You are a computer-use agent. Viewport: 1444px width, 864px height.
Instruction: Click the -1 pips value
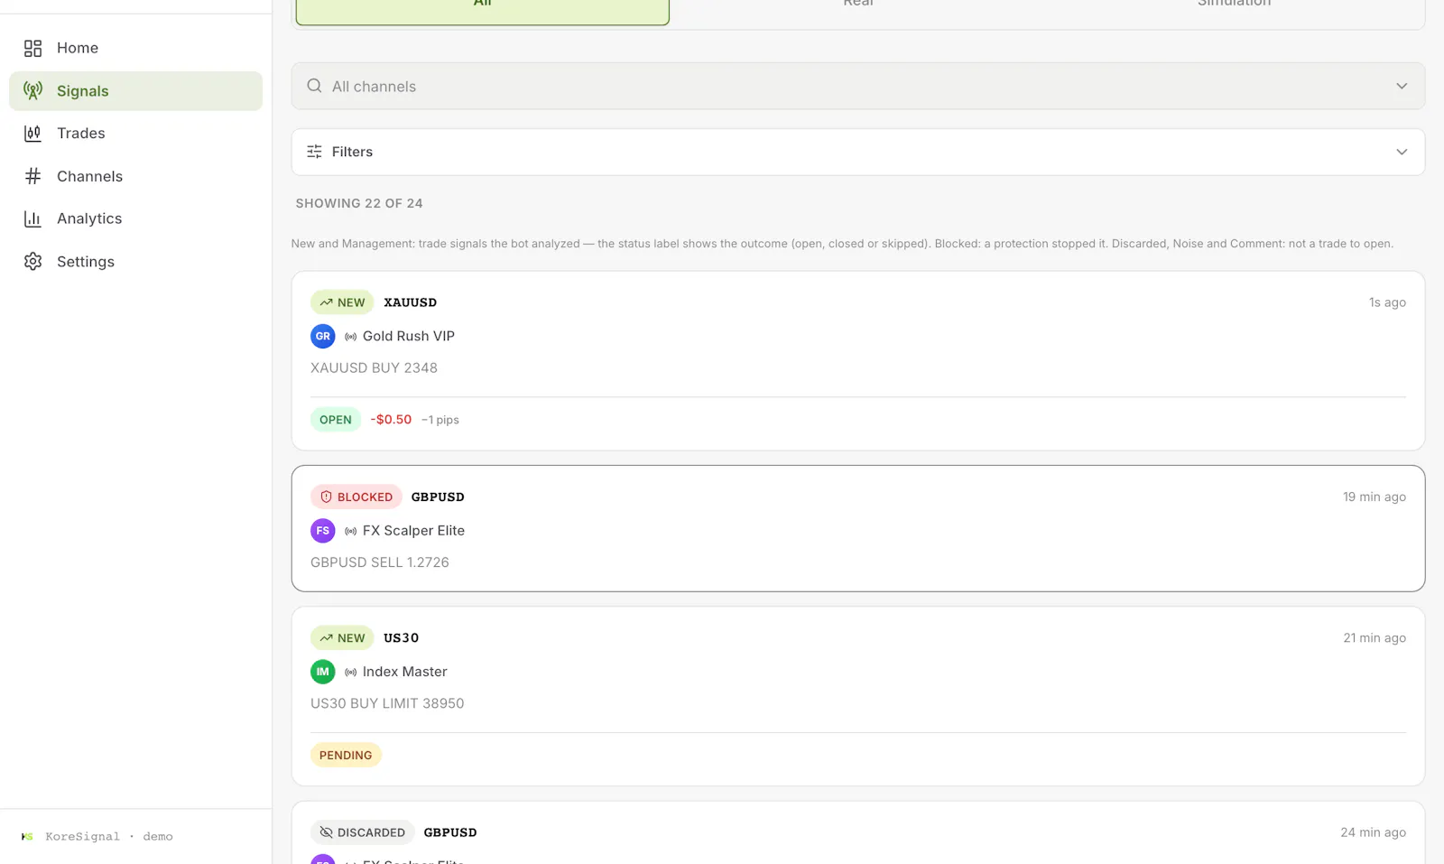click(x=440, y=420)
